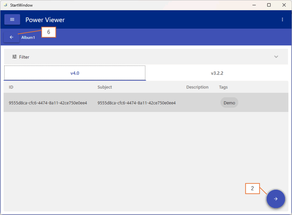
Task: Switch to the v3.2.2 tab
Action: point(217,73)
